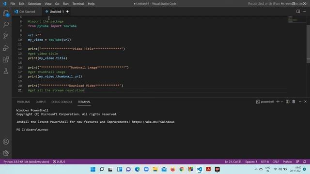The height and width of the screenshot is (174, 310).
Task: Open the aka.ms/PSWindows link in terminal
Action: point(153,122)
